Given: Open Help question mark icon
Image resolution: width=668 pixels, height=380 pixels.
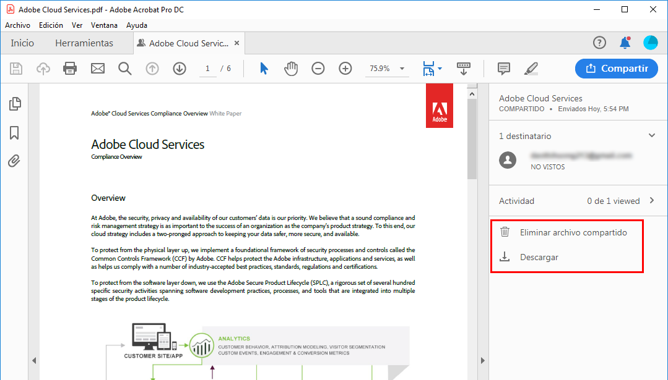Looking at the screenshot, I should pyautogui.click(x=599, y=43).
